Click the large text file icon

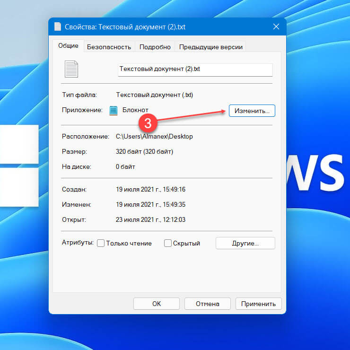pyautogui.click(x=71, y=69)
